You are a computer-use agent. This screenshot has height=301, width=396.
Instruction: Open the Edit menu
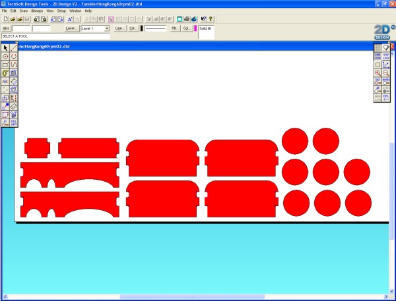13,11
